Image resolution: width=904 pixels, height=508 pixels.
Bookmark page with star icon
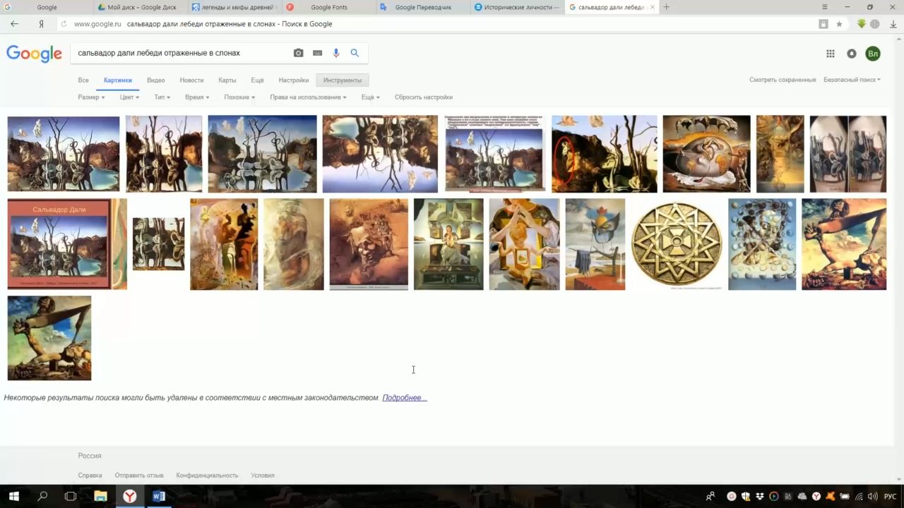point(839,24)
